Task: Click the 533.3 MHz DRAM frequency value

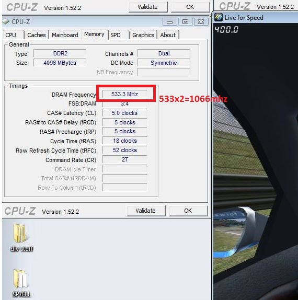Action: [x=125, y=94]
